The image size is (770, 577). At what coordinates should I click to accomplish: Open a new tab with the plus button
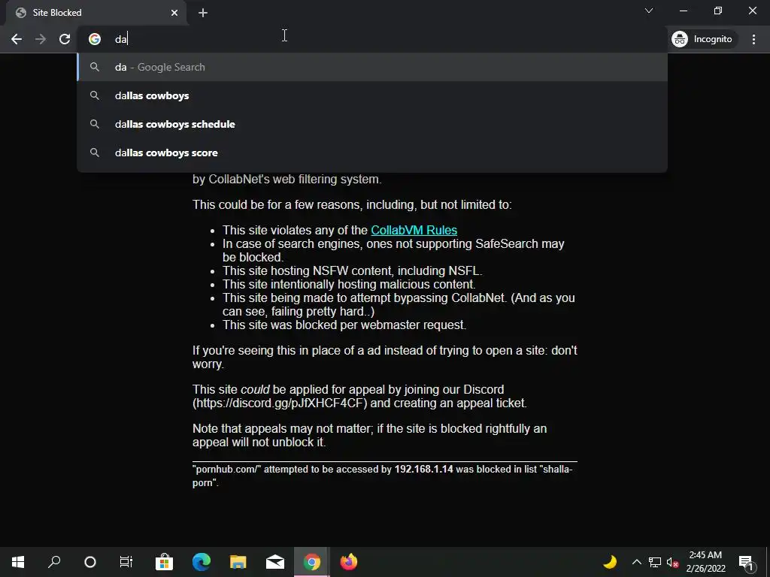203,13
